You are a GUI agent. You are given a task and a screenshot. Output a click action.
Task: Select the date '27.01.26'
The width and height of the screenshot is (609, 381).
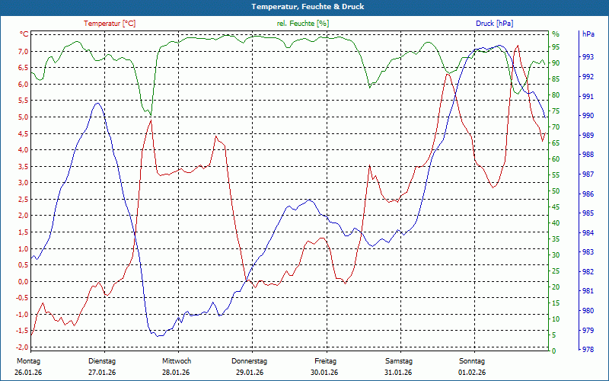102,373
